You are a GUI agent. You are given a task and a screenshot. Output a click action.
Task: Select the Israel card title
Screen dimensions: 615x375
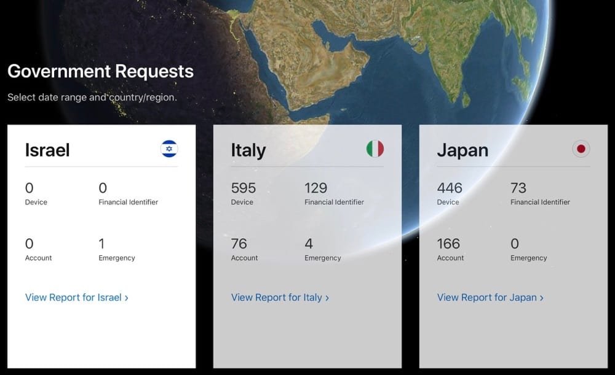[x=47, y=150]
